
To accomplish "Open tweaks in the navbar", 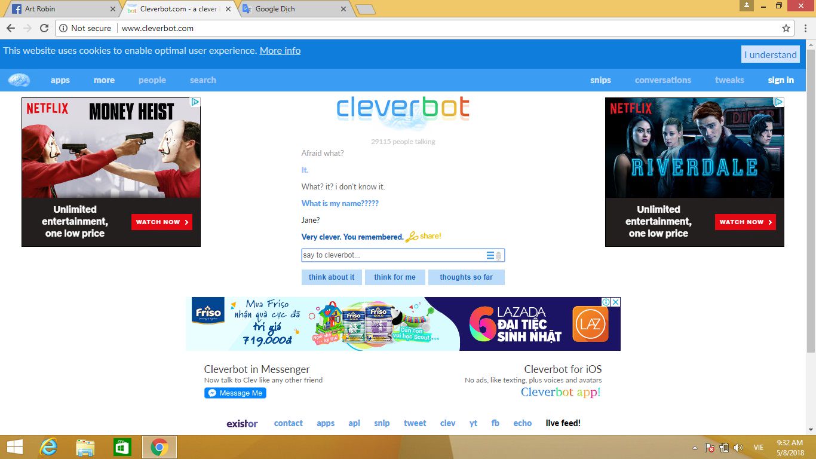I will (729, 80).
